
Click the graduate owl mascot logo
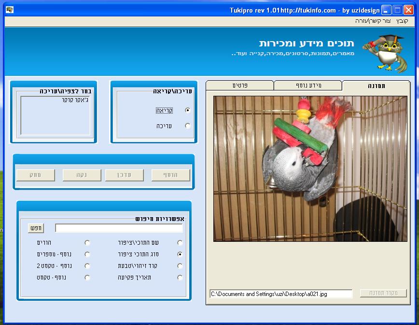point(385,53)
